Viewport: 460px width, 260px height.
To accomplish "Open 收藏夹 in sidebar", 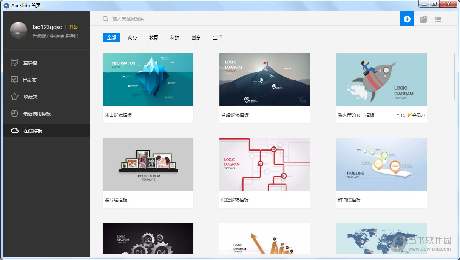I will tap(46, 97).
